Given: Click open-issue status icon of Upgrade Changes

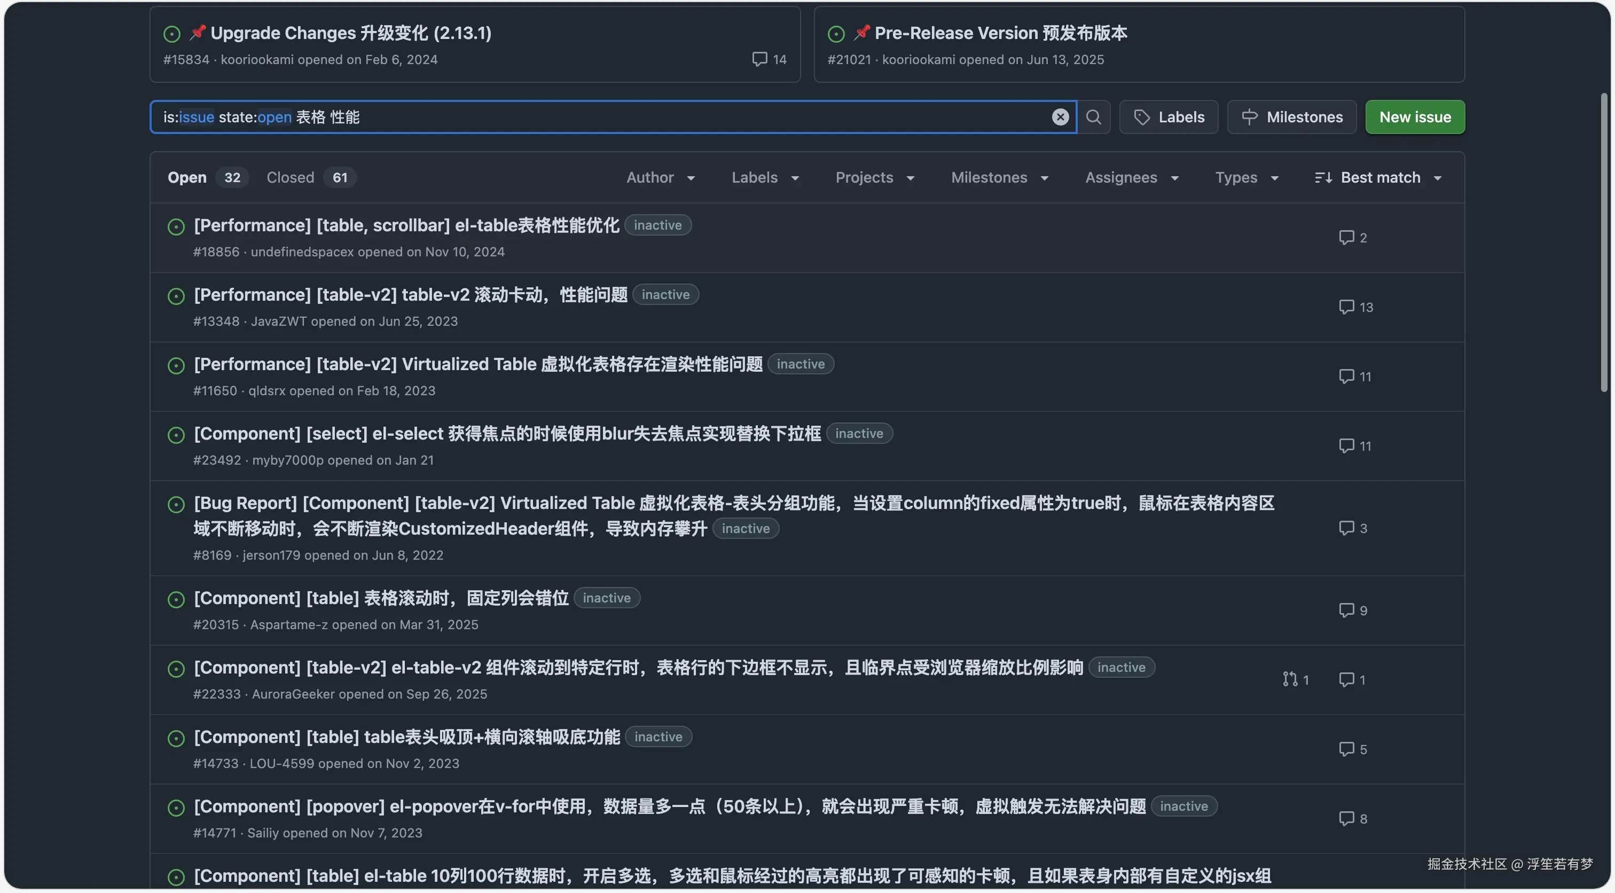Looking at the screenshot, I should tap(172, 34).
